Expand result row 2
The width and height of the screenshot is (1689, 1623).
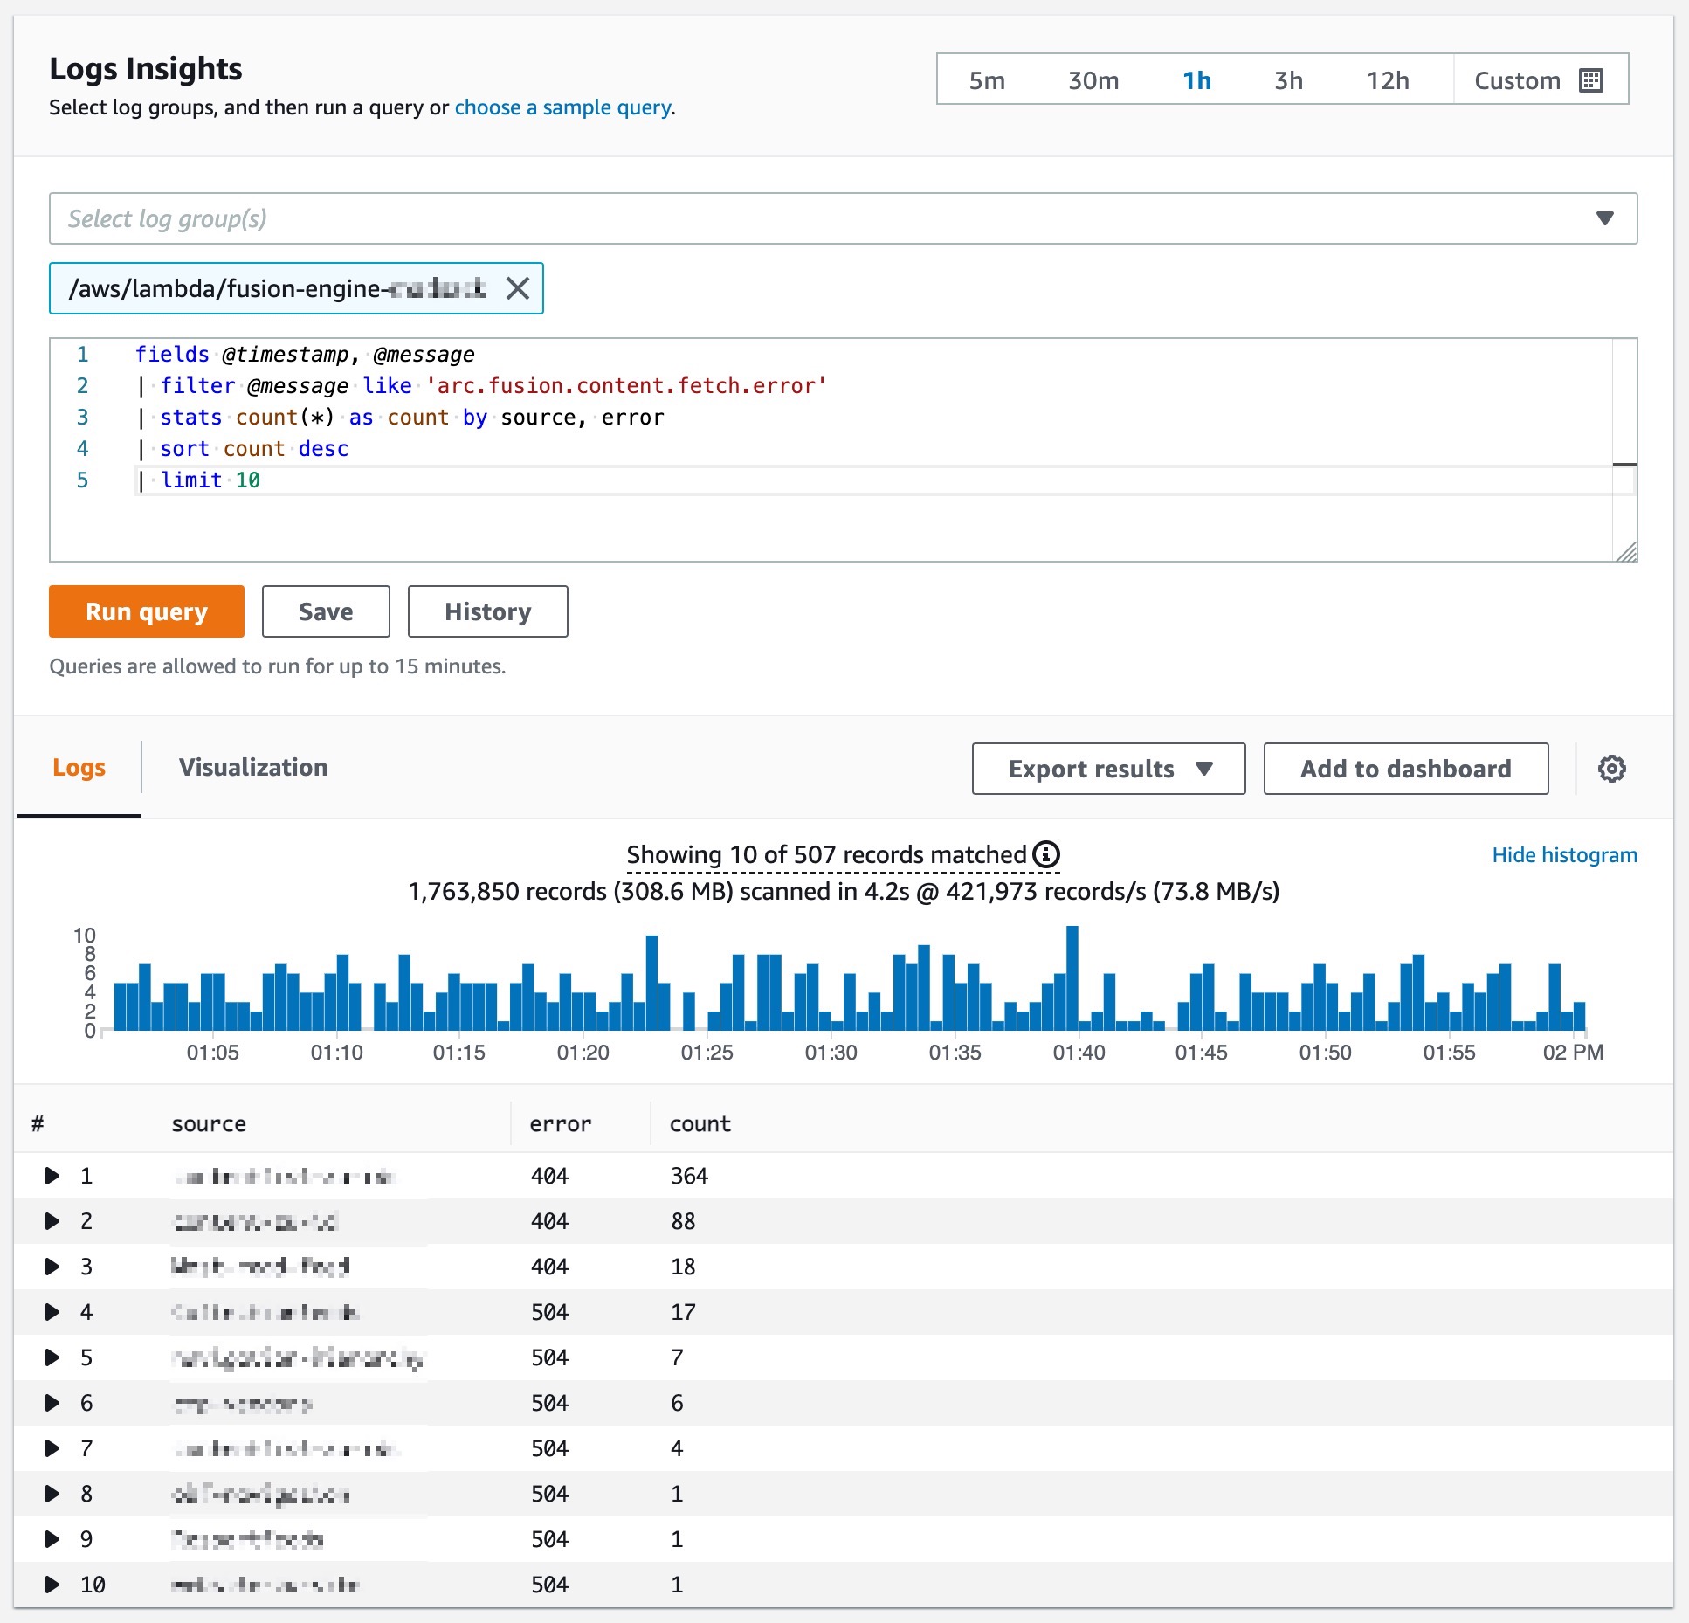tap(52, 1221)
